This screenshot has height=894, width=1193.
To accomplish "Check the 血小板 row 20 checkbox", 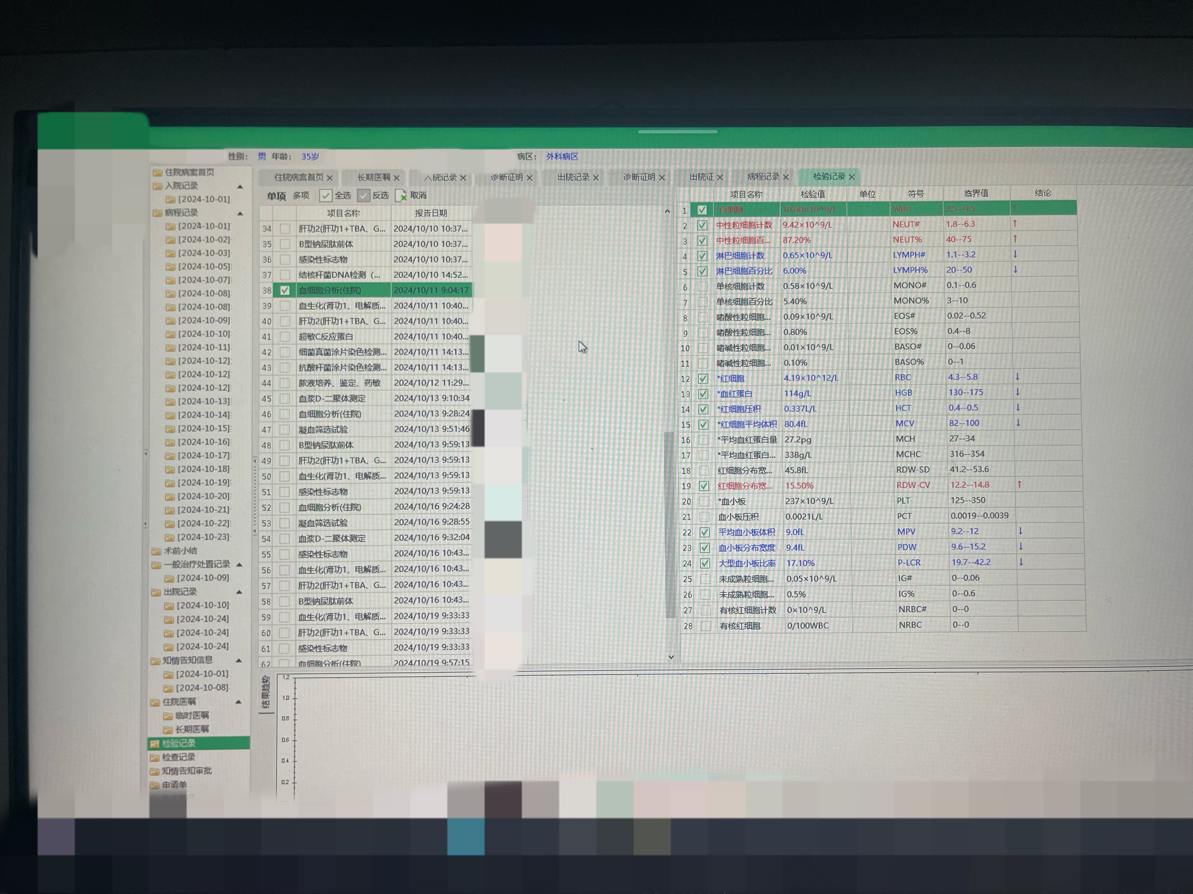I will pos(704,501).
